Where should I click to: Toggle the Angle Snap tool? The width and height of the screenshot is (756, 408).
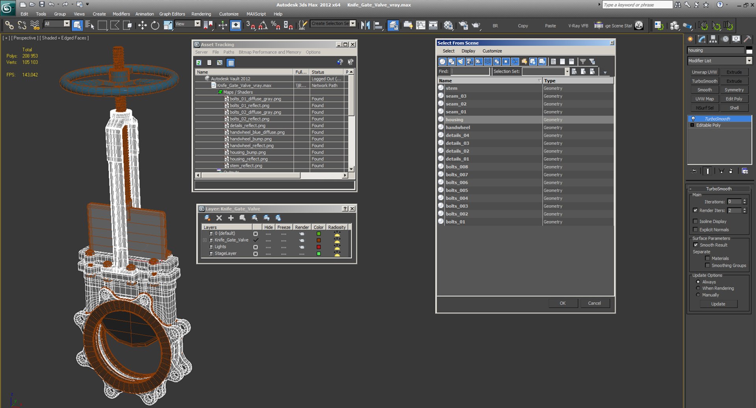click(x=263, y=26)
